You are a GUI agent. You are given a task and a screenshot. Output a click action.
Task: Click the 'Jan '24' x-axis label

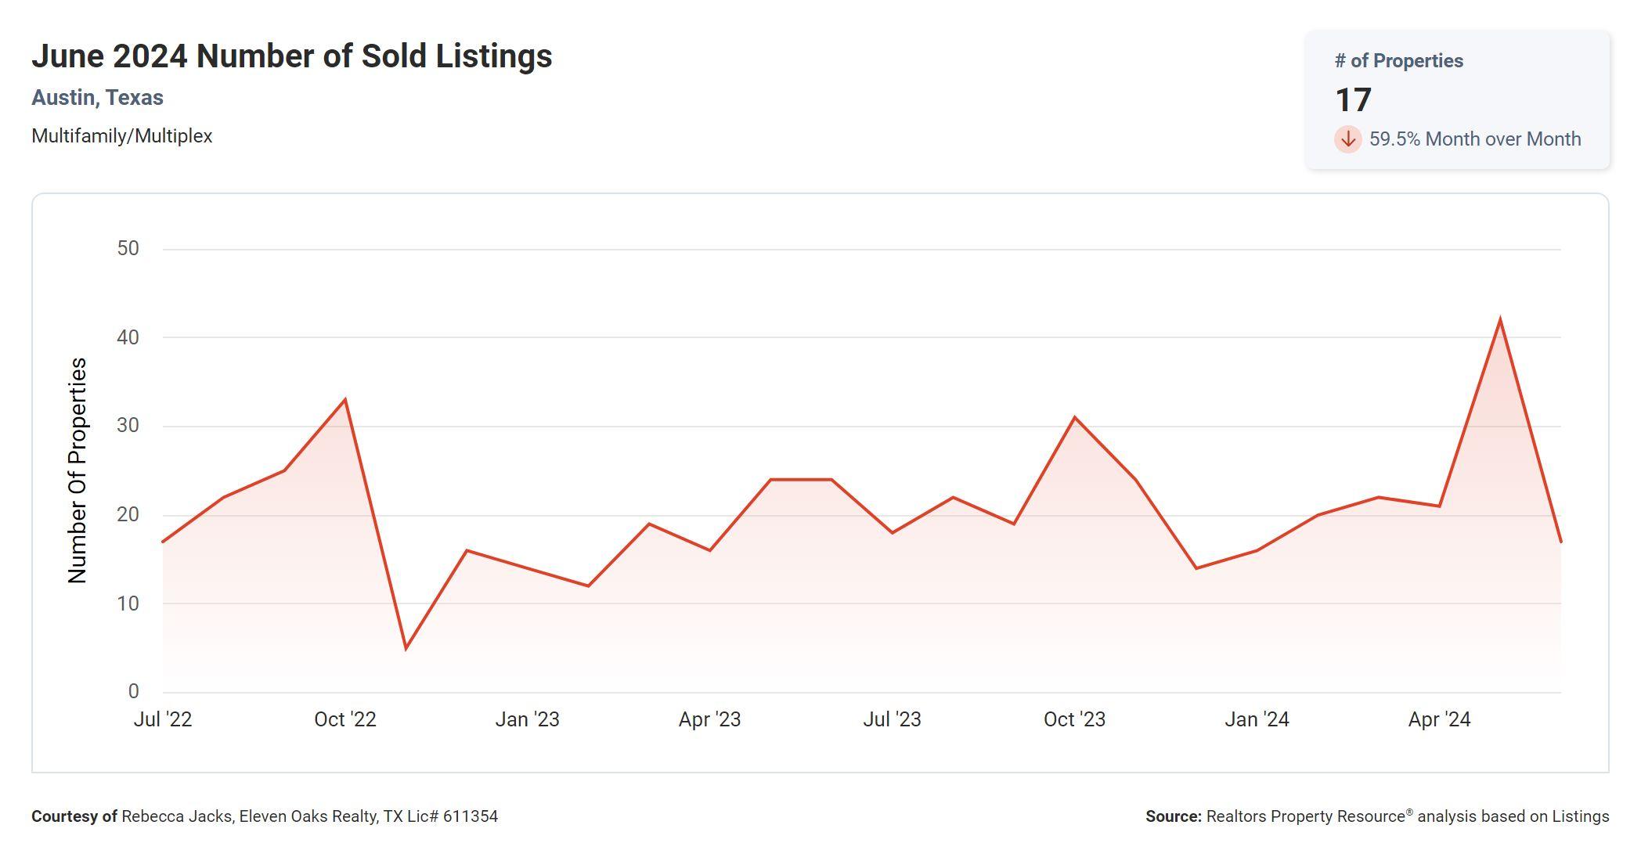pos(1257,719)
